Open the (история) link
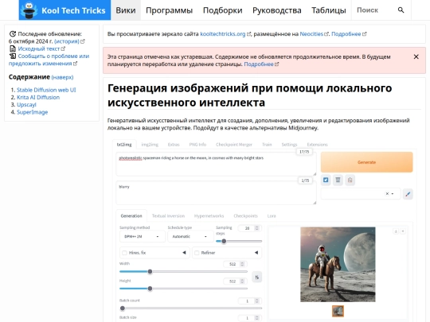The image size is (430, 322). (x=67, y=41)
